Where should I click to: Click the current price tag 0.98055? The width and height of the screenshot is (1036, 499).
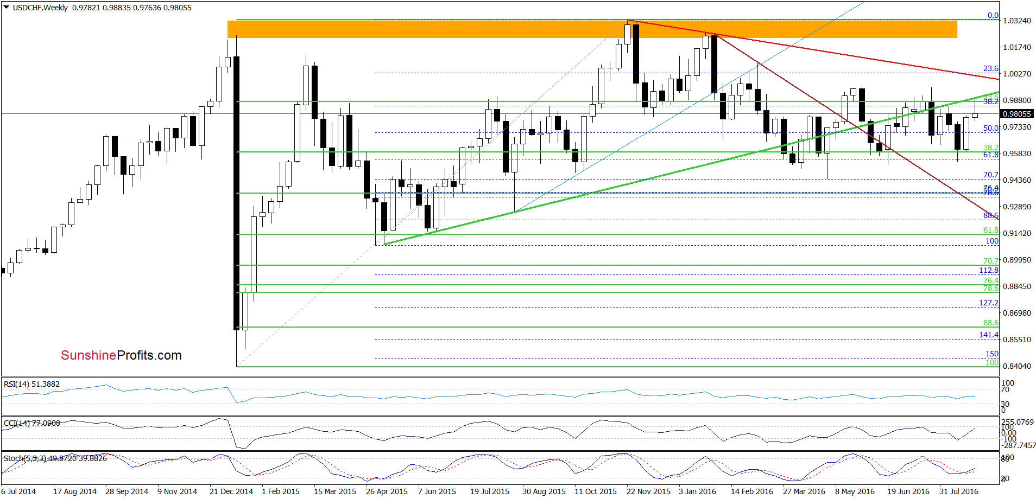coord(1016,114)
